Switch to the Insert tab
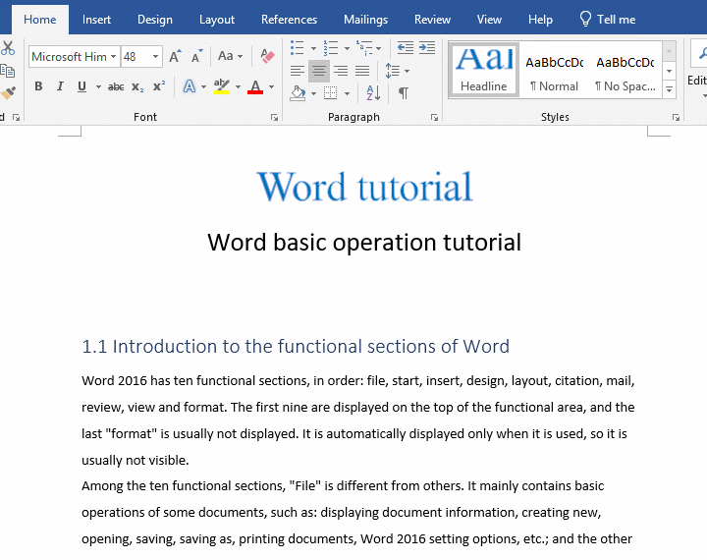This screenshot has width=707, height=560. tap(96, 20)
